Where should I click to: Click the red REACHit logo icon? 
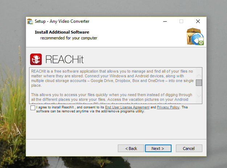click(x=36, y=59)
